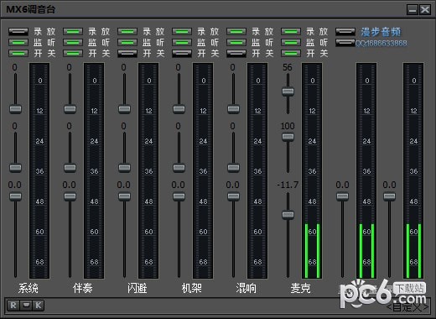This screenshot has width=436, height=319.
Task: Click 闪避 top slider knob
Action: [124, 109]
